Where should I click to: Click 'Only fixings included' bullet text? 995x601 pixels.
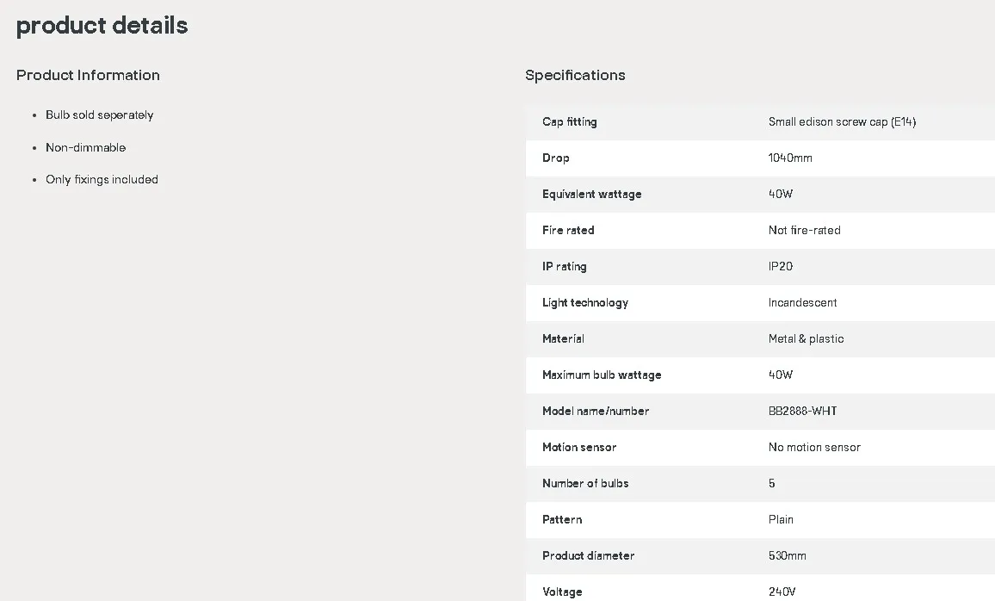[102, 180]
